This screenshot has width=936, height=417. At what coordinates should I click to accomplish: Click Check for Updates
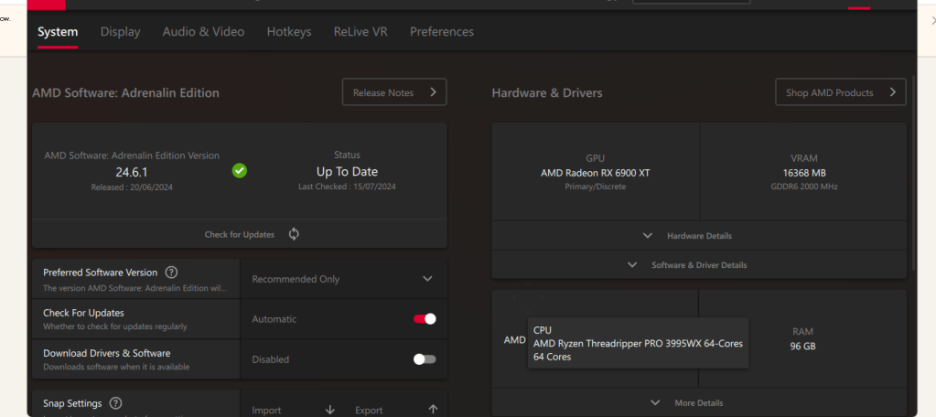click(240, 234)
